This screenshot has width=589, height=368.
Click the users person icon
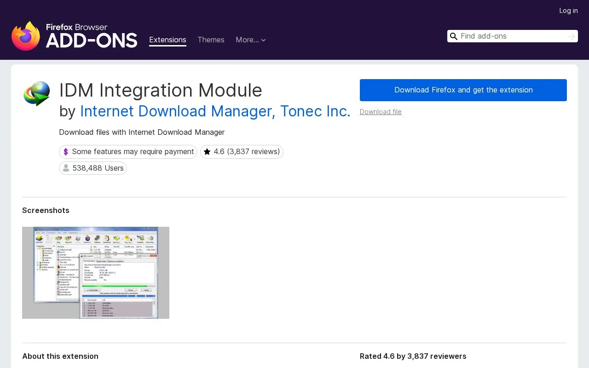[x=66, y=168]
